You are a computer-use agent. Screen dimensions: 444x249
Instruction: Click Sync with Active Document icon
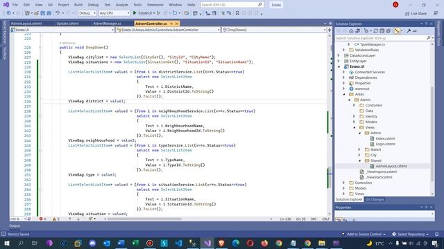tap(376, 31)
